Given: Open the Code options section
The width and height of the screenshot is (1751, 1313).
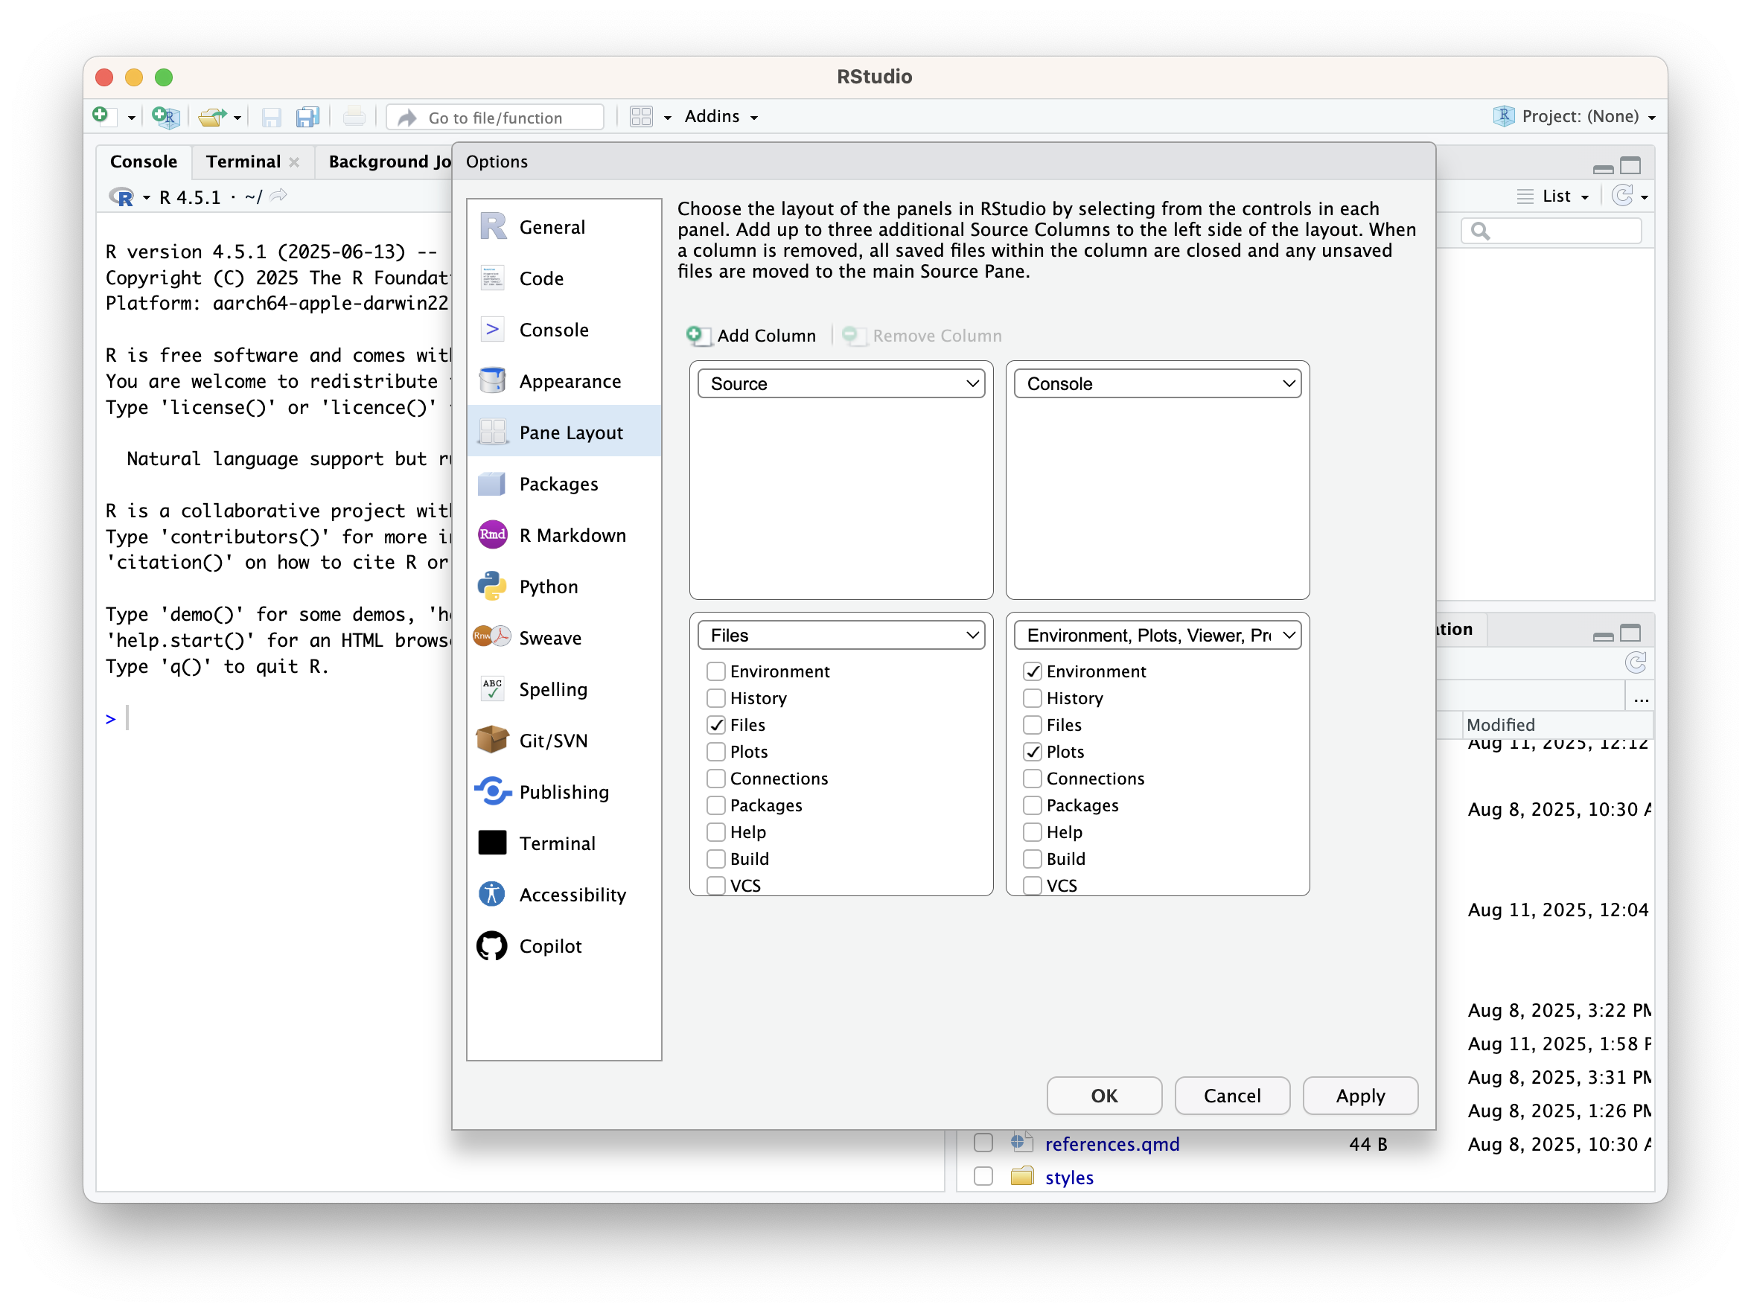Looking at the screenshot, I should click(x=564, y=278).
